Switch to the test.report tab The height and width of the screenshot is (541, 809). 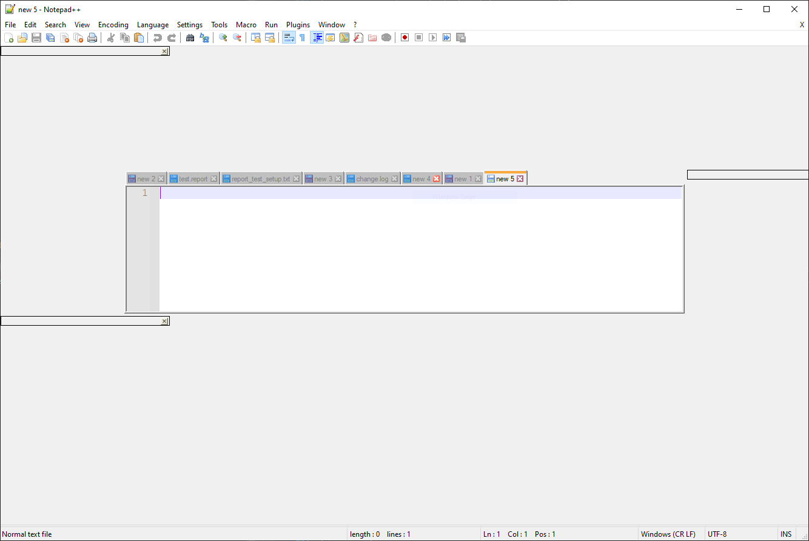coord(190,178)
